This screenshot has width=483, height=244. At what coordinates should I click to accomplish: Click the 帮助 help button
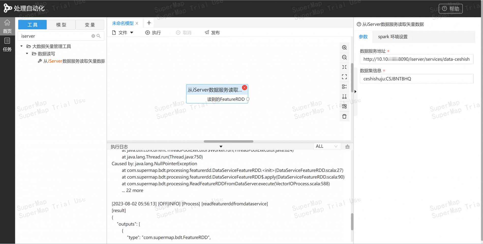pos(451,9)
